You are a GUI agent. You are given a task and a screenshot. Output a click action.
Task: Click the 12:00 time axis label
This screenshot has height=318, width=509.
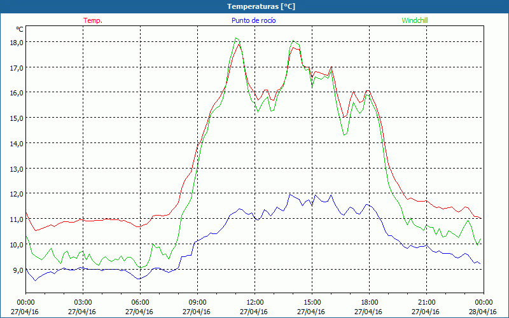[255, 303]
